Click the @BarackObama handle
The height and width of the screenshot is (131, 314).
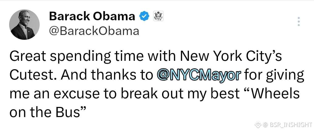pos(94,31)
